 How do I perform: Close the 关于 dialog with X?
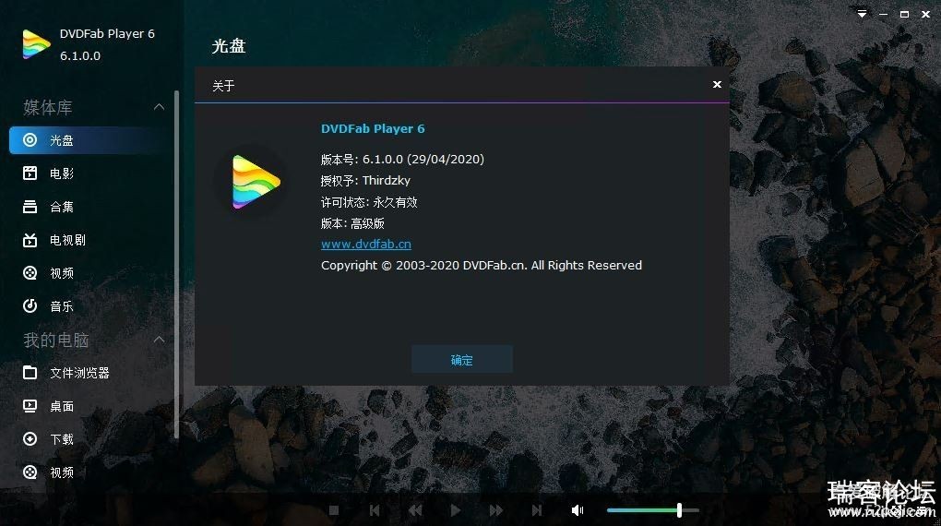tap(717, 85)
